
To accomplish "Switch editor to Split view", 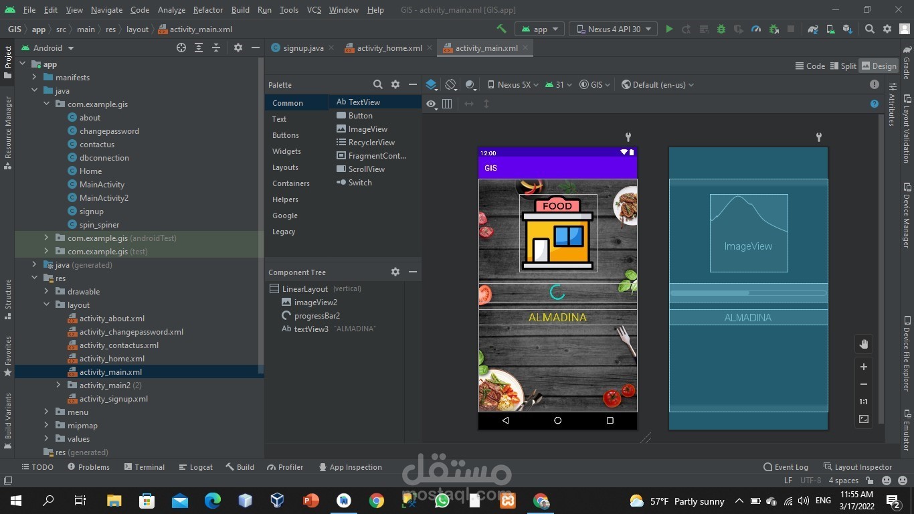I will pyautogui.click(x=843, y=66).
